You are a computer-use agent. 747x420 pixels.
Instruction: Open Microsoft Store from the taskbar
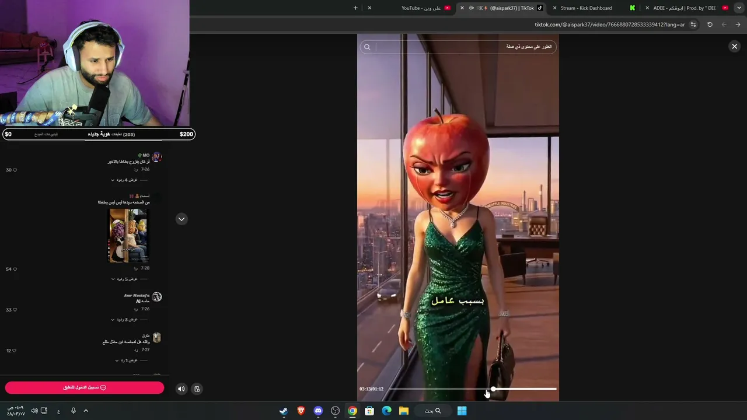pos(369,411)
